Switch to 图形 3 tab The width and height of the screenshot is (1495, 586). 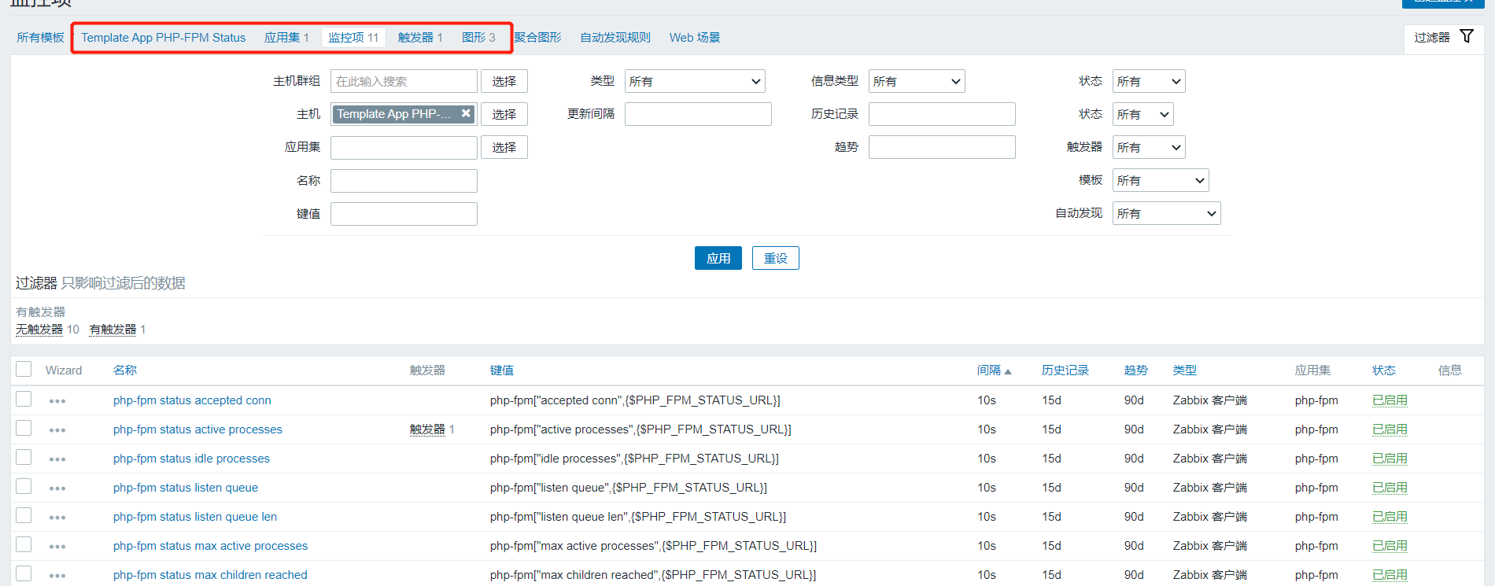point(478,38)
